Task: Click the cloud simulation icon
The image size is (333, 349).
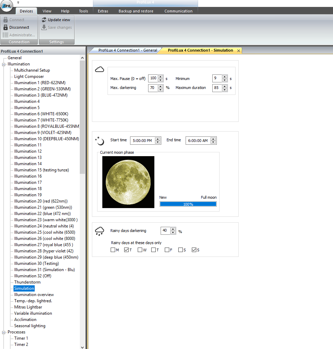Action: (x=100, y=70)
